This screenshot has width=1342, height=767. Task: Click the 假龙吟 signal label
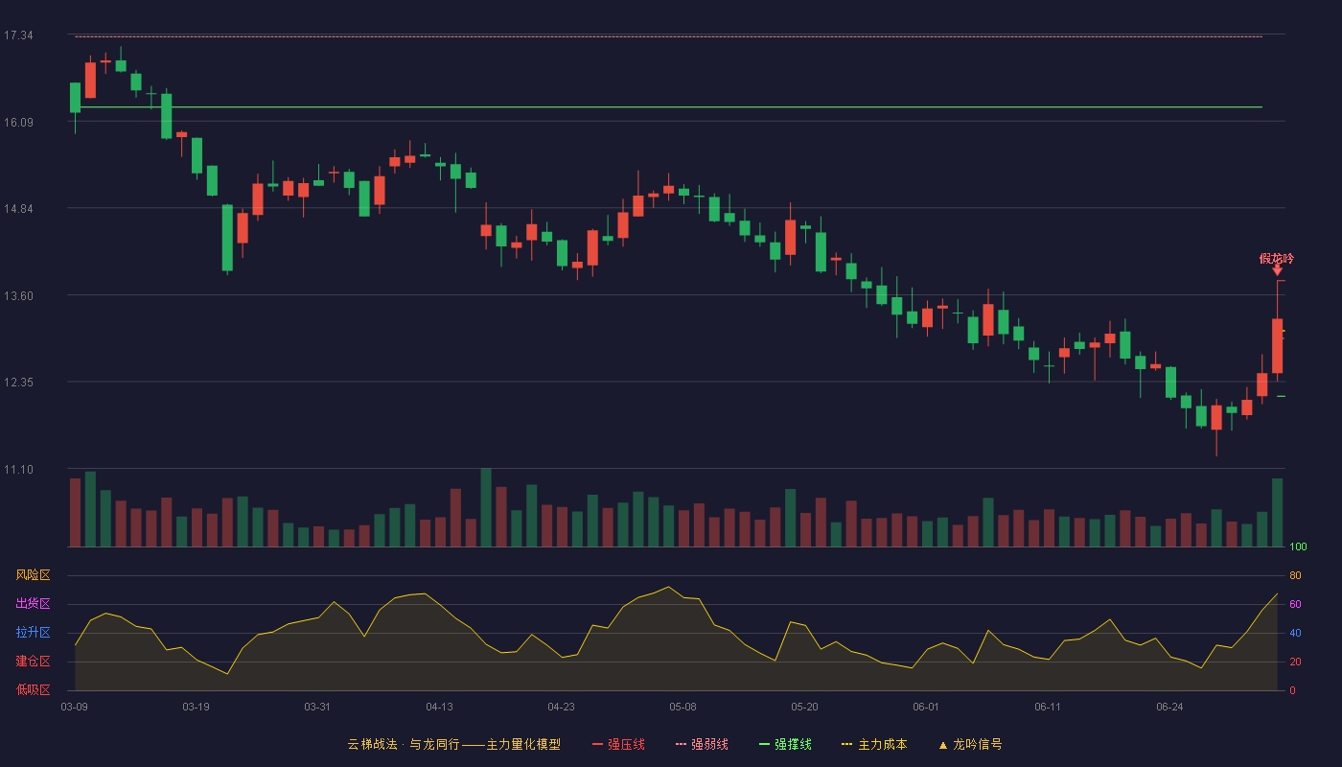coord(1277,258)
